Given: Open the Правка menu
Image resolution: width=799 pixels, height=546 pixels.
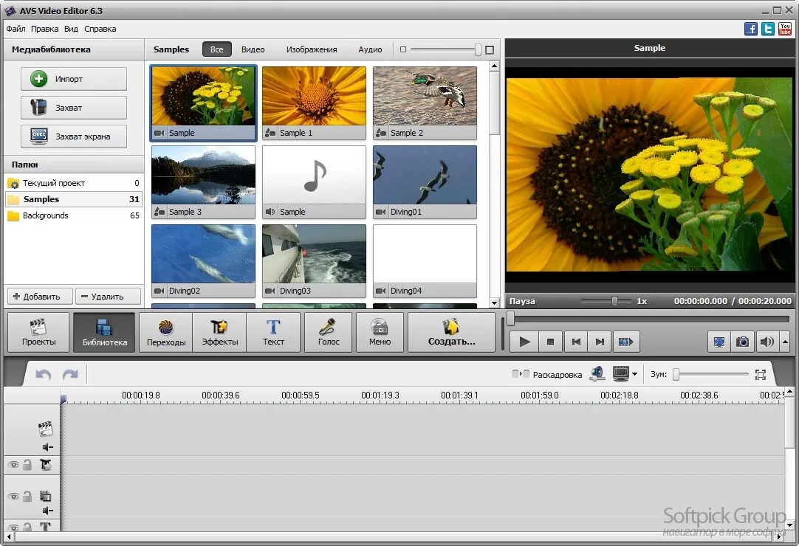Looking at the screenshot, I should click(x=44, y=29).
